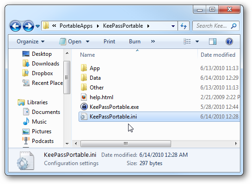The width and height of the screenshot is (252, 184).
Task: Click the Open toolbar button
Action: click(x=70, y=42)
